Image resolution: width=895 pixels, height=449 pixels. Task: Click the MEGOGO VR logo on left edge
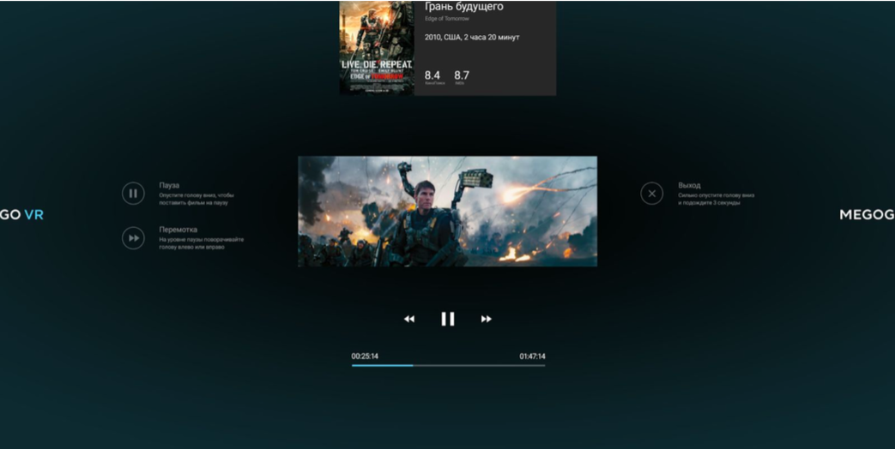21,215
